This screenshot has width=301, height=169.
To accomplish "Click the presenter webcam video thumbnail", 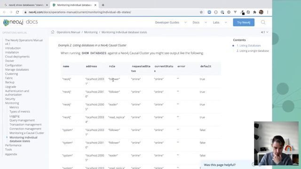I will (276, 143).
